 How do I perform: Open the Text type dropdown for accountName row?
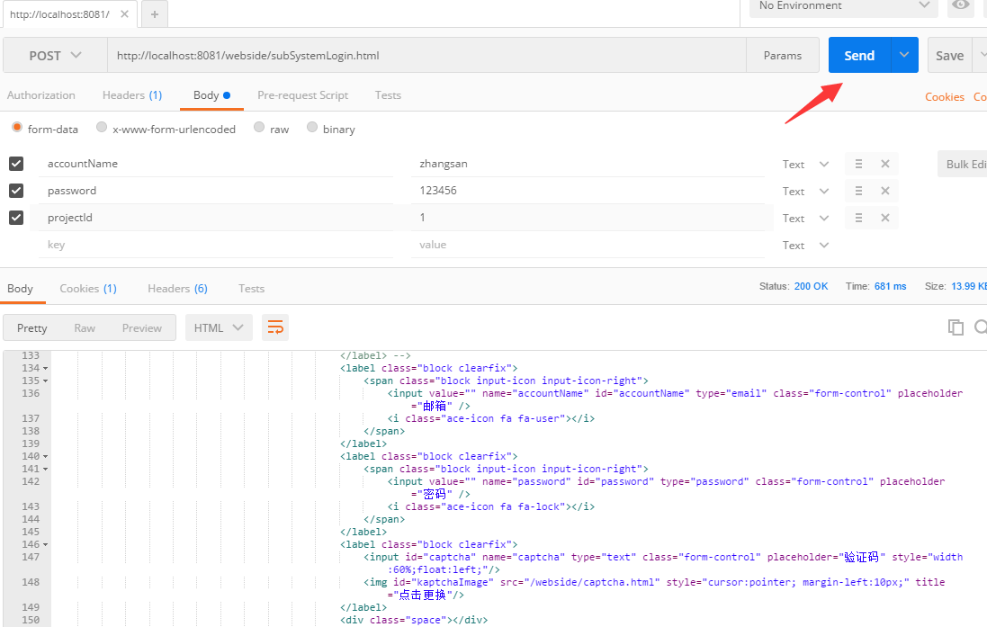[x=805, y=165]
